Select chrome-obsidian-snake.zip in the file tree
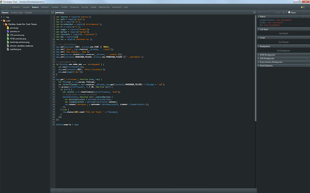Viewport: 310px width, 193px height. (x=21, y=46)
